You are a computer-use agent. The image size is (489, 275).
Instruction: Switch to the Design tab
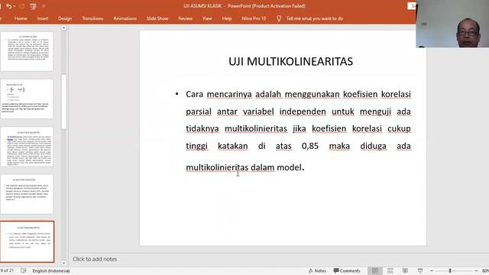(x=65, y=18)
